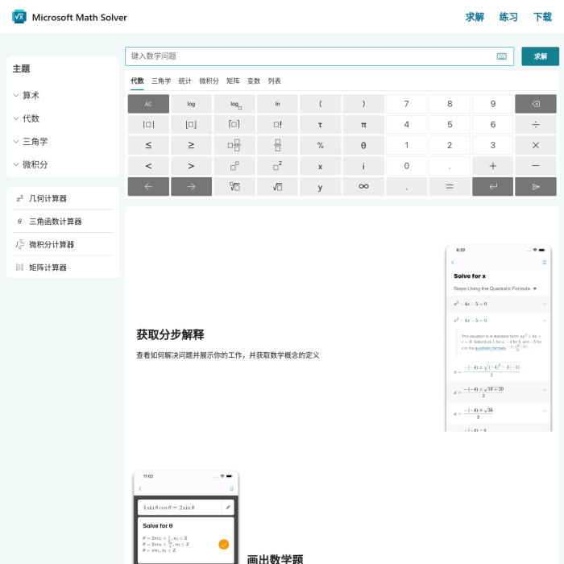Switch to the 三角学 keypad tab

(x=161, y=81)
